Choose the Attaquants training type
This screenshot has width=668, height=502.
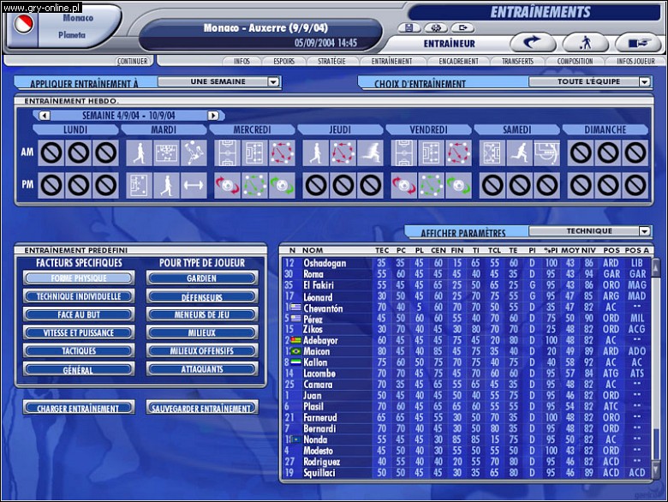(x=202, y=369)
